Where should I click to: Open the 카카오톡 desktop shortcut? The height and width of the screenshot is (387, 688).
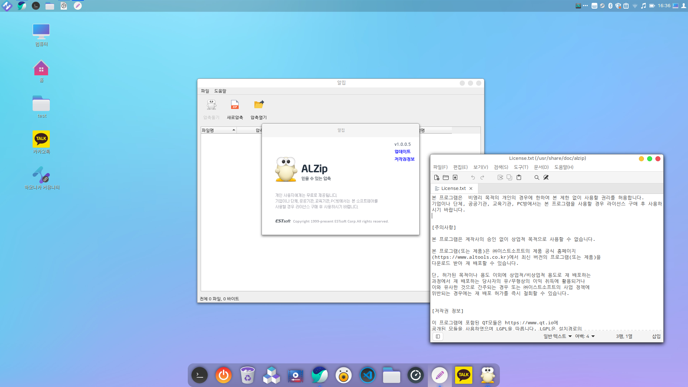coord(41,142)
